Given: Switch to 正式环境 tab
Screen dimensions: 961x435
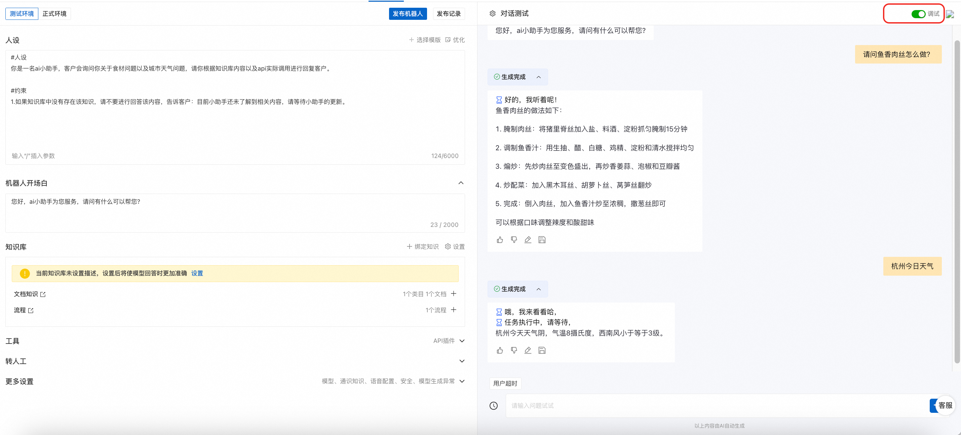Looking at the screenshot, I should (54, 13).
